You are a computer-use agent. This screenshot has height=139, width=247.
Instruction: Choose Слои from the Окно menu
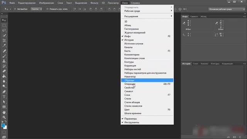pyautogui.click(x=147, y=95)
